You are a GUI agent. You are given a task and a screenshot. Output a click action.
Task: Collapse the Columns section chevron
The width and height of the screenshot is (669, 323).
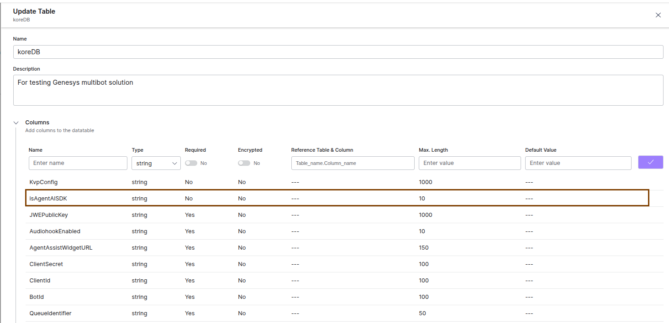pyautogui.click(x=16, y=123)
